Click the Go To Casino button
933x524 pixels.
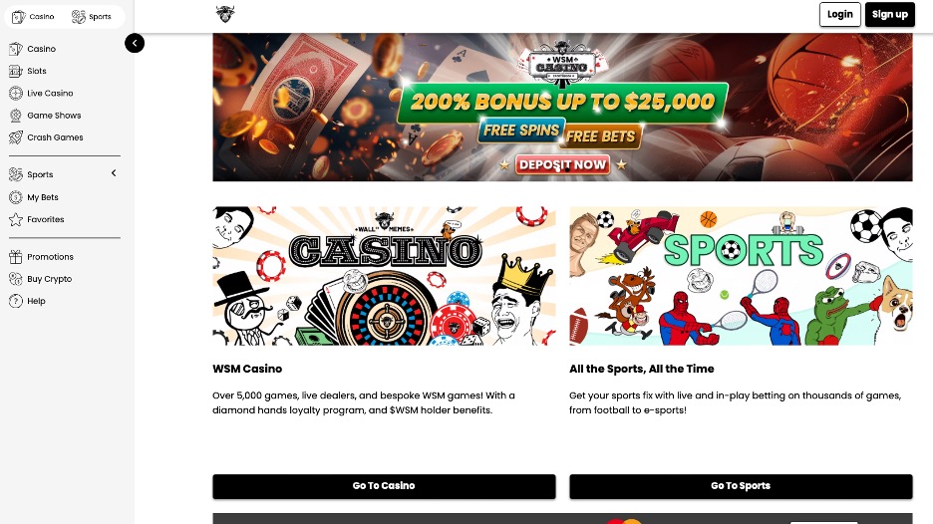384,486
